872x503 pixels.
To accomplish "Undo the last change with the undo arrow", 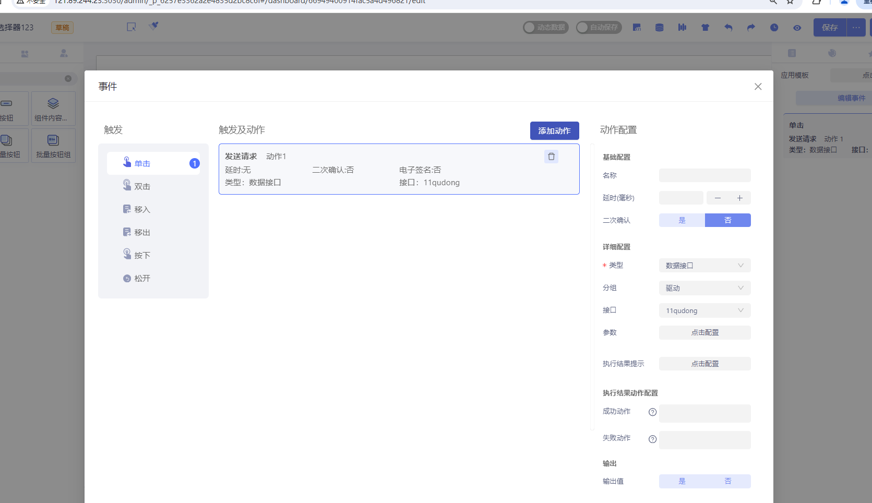I will (728, 28).
